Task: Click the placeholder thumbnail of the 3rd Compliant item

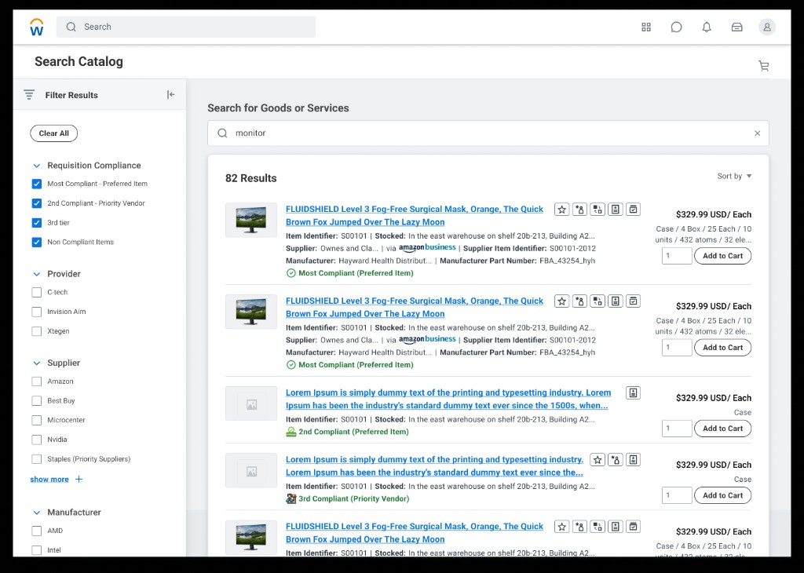Action: point(251,471)
